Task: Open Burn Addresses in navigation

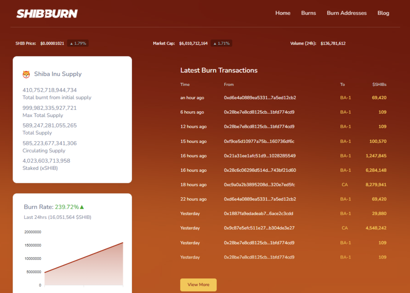Action: pos(347,13)
